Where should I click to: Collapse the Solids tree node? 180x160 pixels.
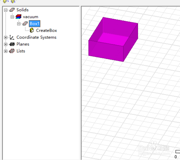[5, 10]
